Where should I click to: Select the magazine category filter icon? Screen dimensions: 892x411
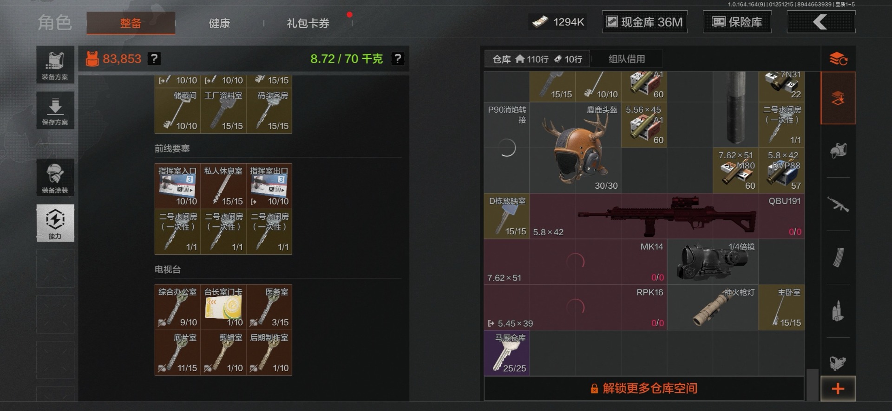[x=838, y=258]
